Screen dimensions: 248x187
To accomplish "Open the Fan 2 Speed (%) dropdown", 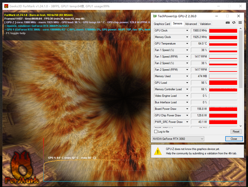I will pos(187,63).
